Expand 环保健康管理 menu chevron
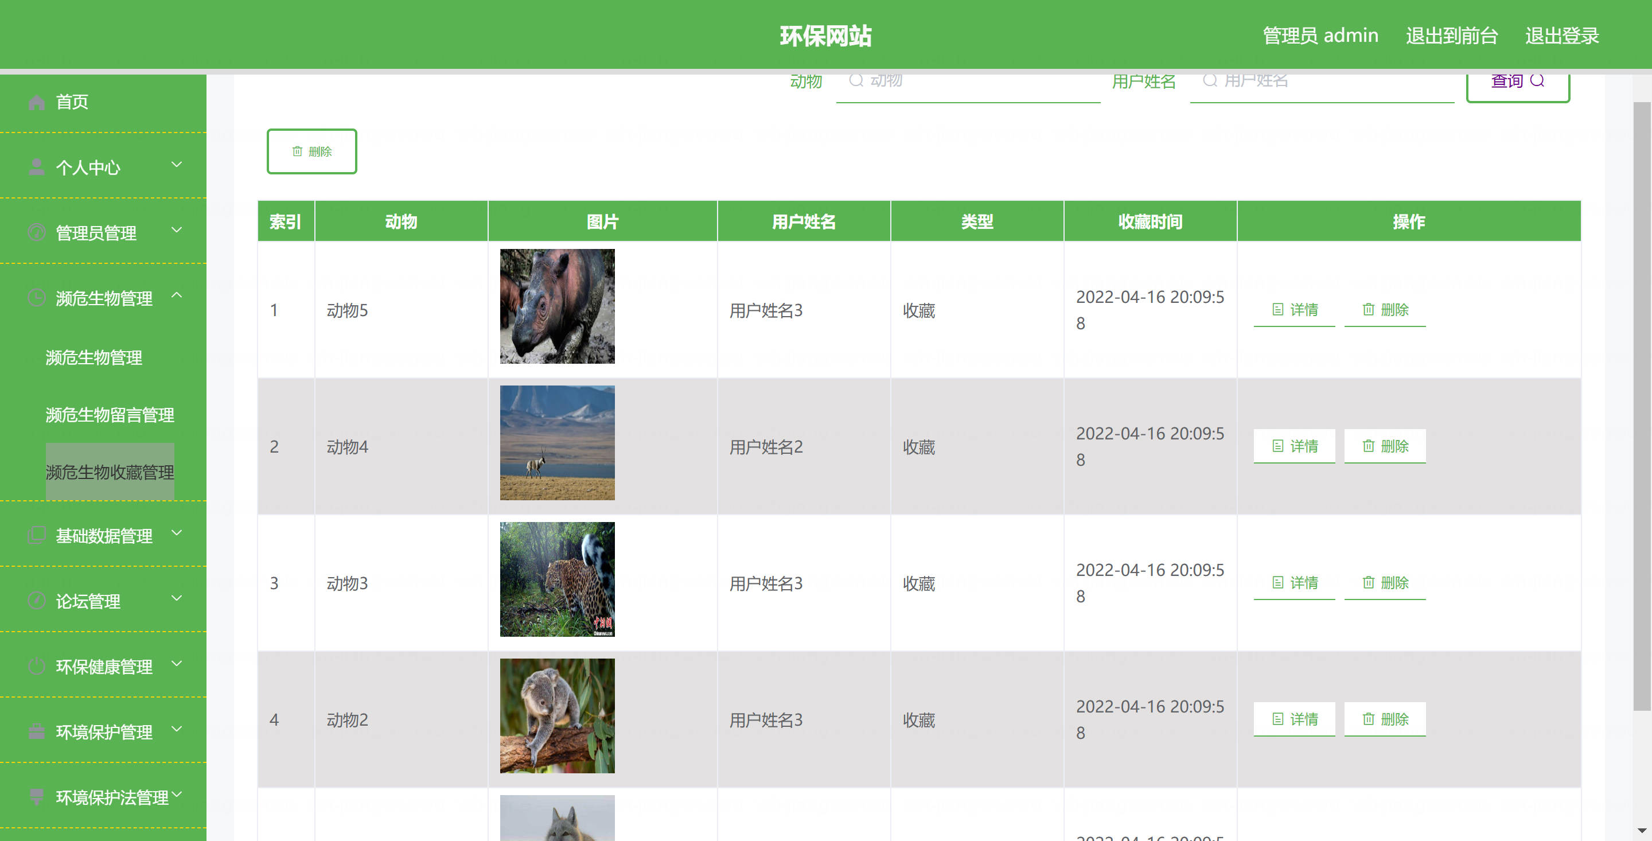The height and width of the screenshot is (841, 1652). click(177, 664)
